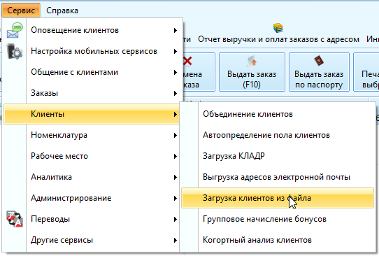Click the passport icon on Выдать заказ по паспорту
Image resolution: width=379 pixels, height=256 pixels.
tap(319, 61)
